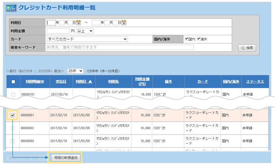This screenshot has width=275, height=165.
Task: Sort by ステータス column header
Action: [x=255, y=81]
